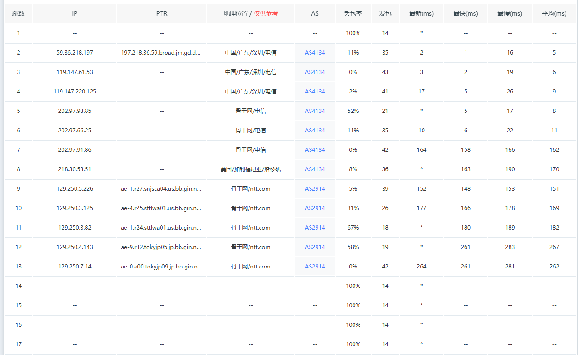
Task: Click the 平均(ms) column header
Action: [554, 14]
